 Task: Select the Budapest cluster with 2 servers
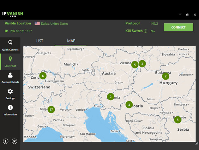166,76
